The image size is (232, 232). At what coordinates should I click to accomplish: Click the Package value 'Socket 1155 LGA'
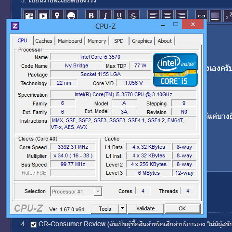point(100,74)
